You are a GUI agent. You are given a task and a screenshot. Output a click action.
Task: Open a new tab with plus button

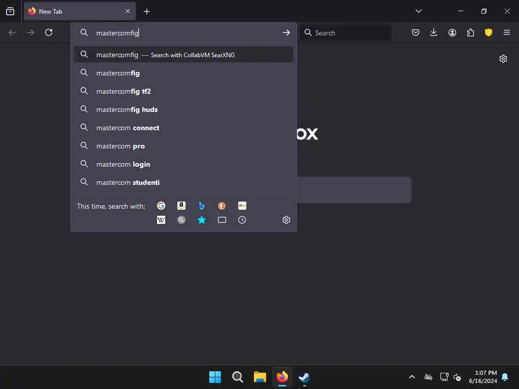pos(146,12)
